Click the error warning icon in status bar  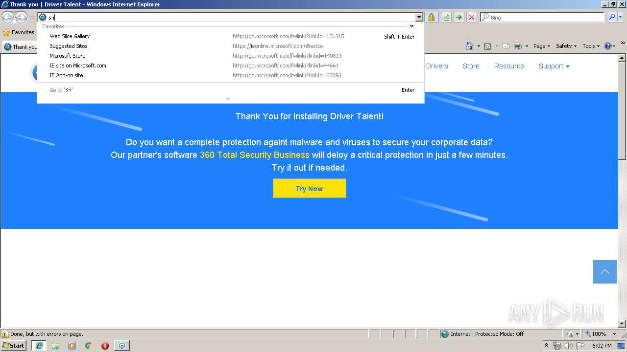click(5, 334)
